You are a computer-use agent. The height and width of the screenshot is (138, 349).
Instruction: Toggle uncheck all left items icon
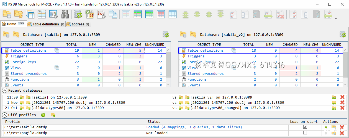[x=245, y=14]
